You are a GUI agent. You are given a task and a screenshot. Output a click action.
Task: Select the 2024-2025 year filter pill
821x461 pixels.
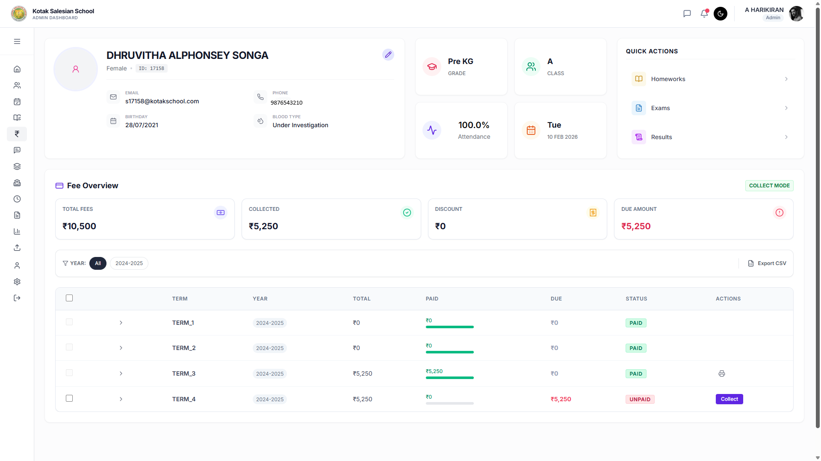[x=129, y=263]
